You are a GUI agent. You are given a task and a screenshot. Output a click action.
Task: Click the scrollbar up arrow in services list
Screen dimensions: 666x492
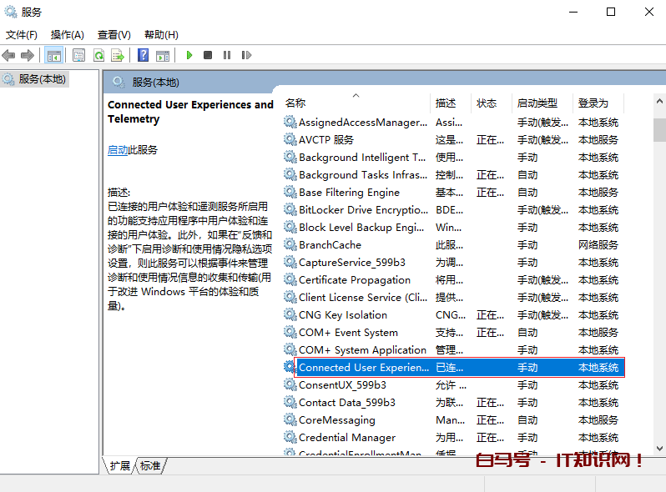click(x=659, y=101)
